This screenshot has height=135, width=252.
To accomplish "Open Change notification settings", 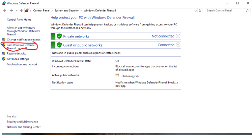I will pos(24,39).
